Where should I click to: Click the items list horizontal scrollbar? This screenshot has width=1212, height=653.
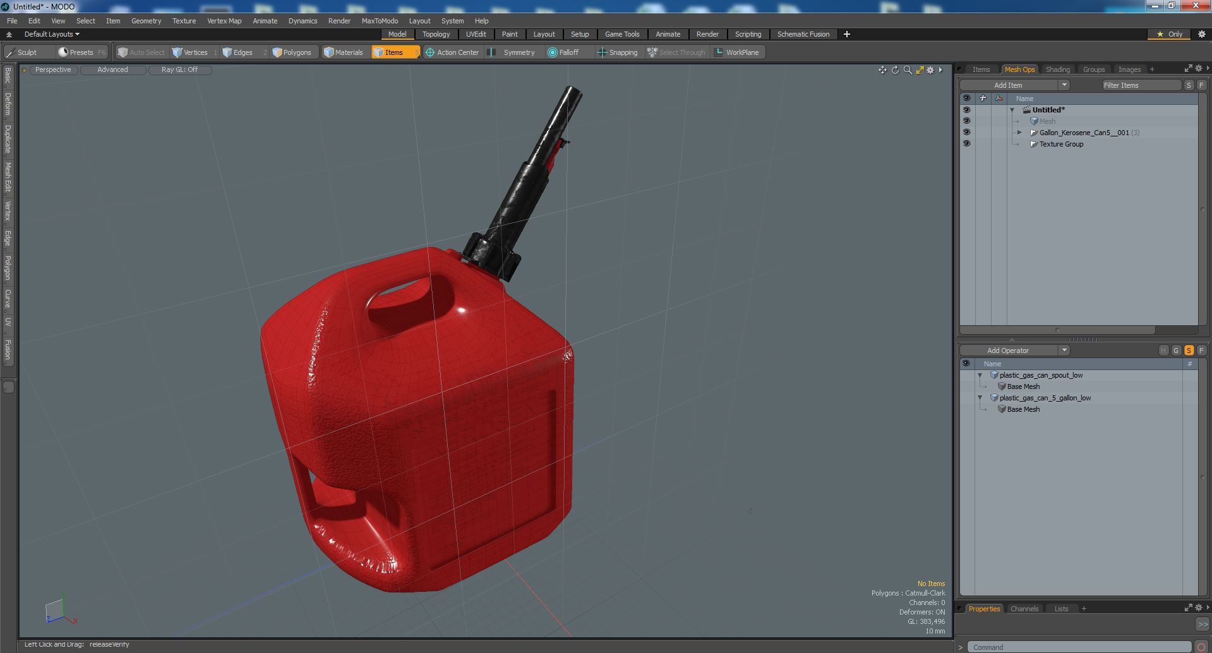tap(1057, 330)
